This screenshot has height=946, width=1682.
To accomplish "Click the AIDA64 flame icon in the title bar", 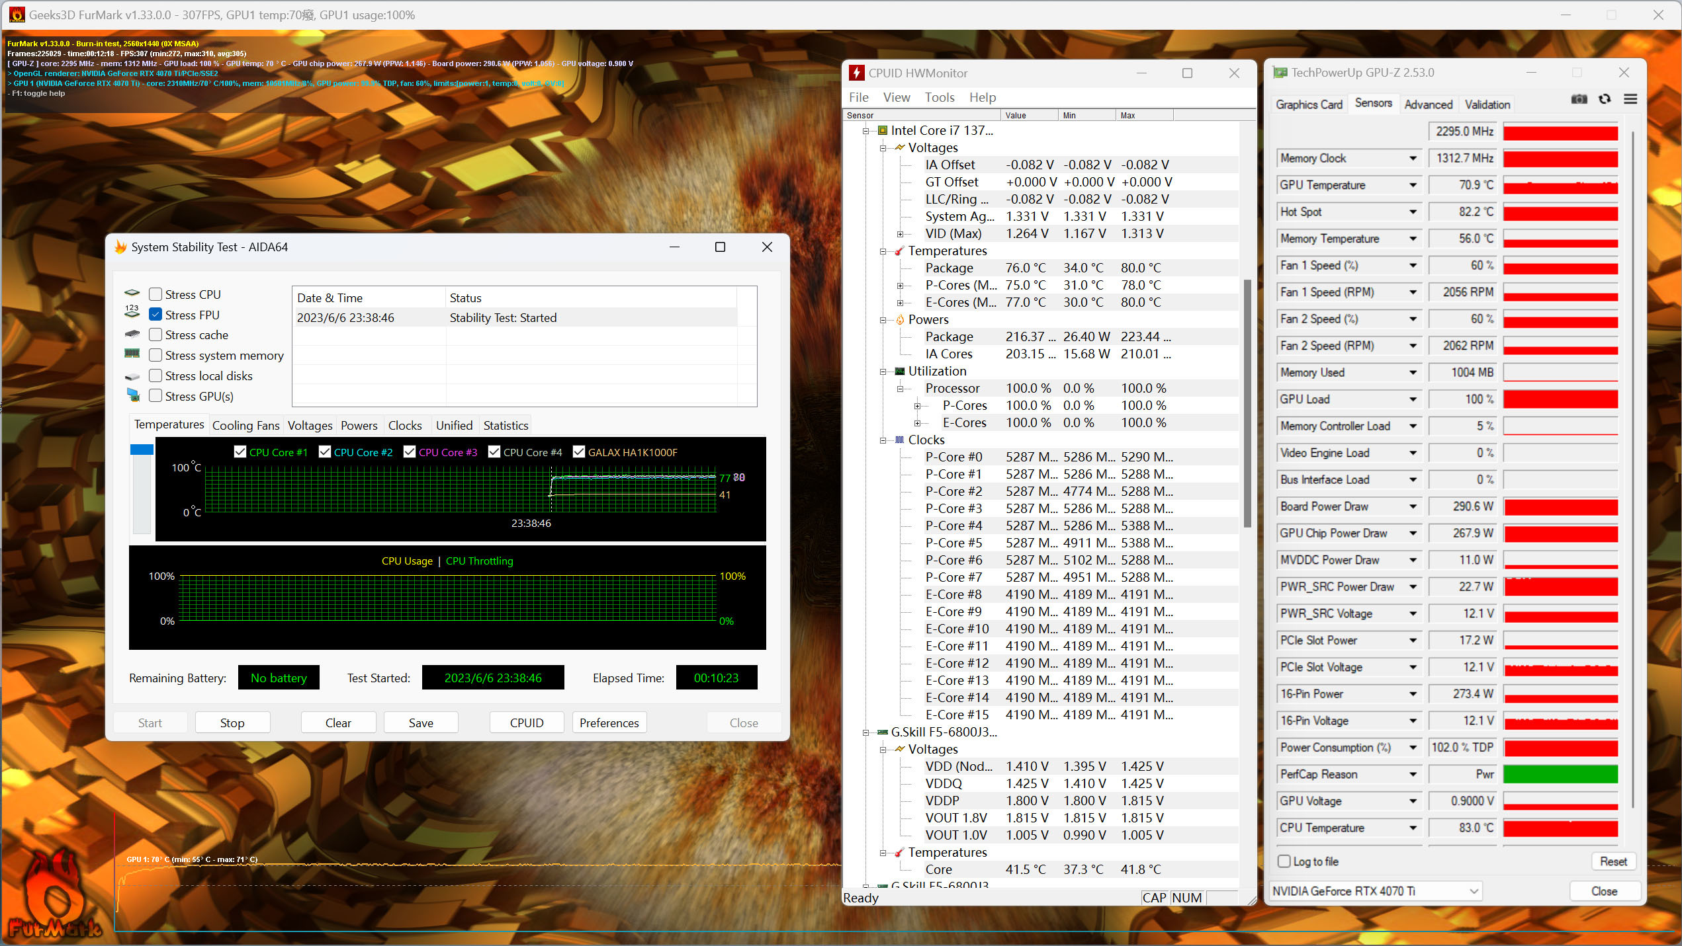I will click(120, 247).
